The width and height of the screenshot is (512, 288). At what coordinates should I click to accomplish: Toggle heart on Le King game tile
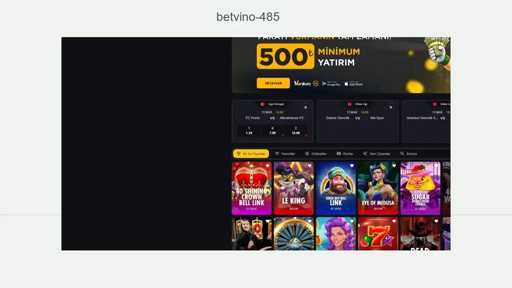(x=310, y=166)
